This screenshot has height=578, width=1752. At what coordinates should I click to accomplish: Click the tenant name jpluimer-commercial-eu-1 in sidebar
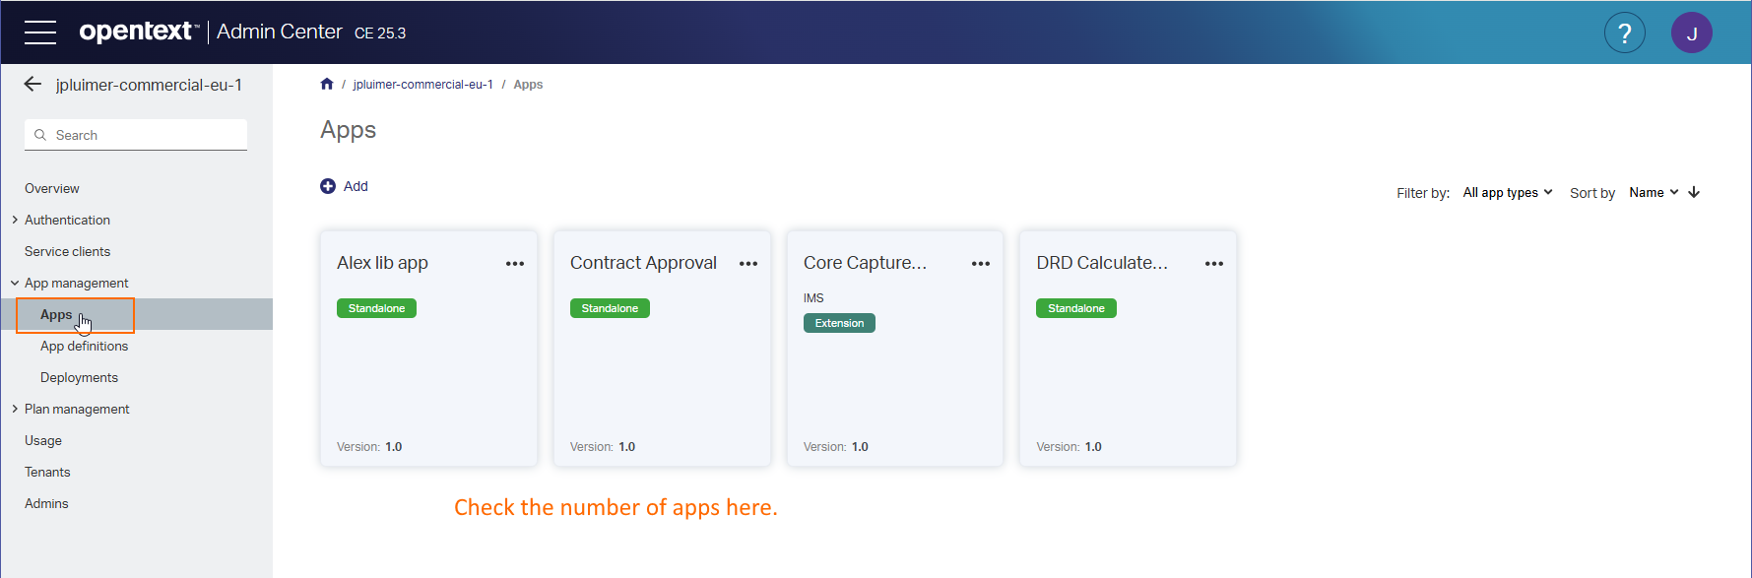tap(149, 85)
